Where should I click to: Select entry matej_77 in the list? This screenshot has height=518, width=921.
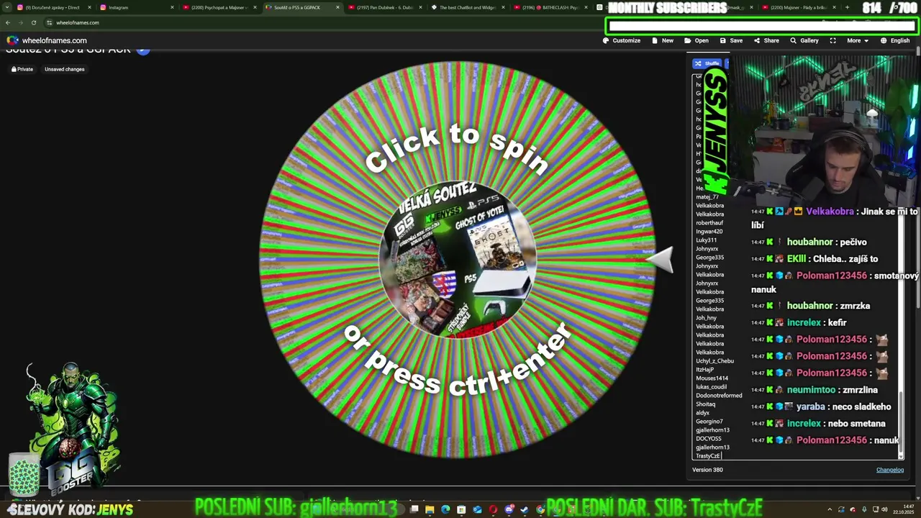[x=707, y=197]
